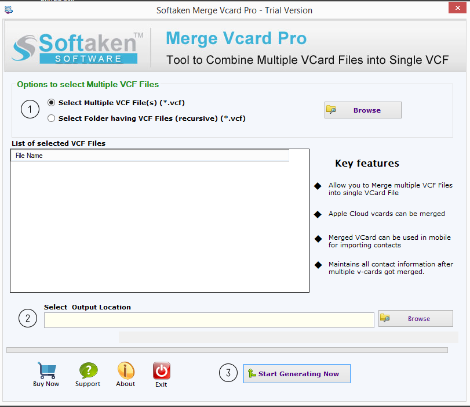Click the Softaken Software logo
Screen dimensions: 470x407
78,48
